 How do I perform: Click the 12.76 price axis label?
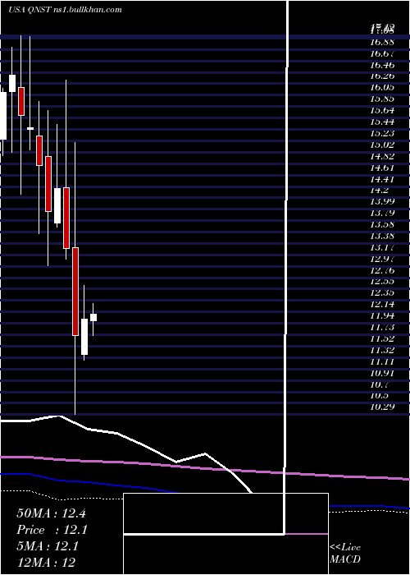(x=382, y=270)
